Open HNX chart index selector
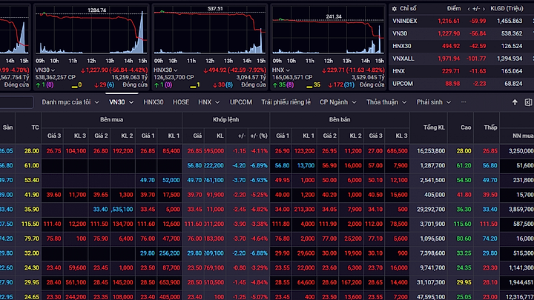 tap(281, 70)
